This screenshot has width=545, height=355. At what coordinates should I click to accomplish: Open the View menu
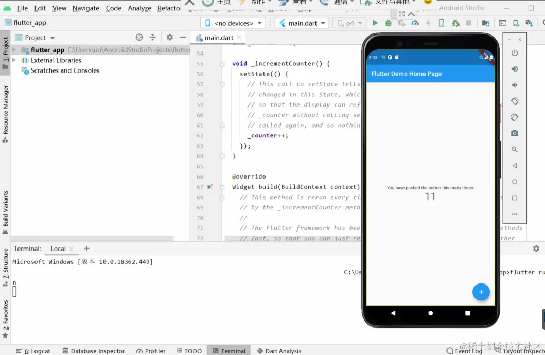tap(59, 8)
